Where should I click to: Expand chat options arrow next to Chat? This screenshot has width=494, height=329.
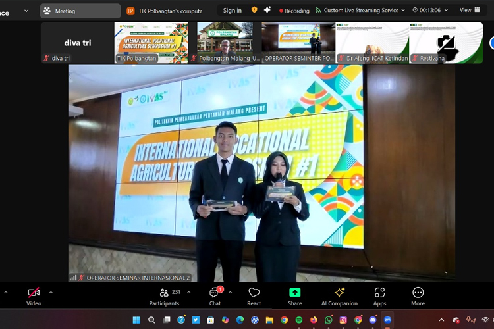tap(230, 292)
